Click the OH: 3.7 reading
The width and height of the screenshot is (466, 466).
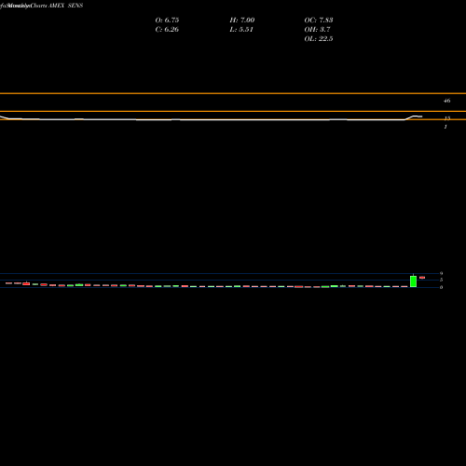317,30
